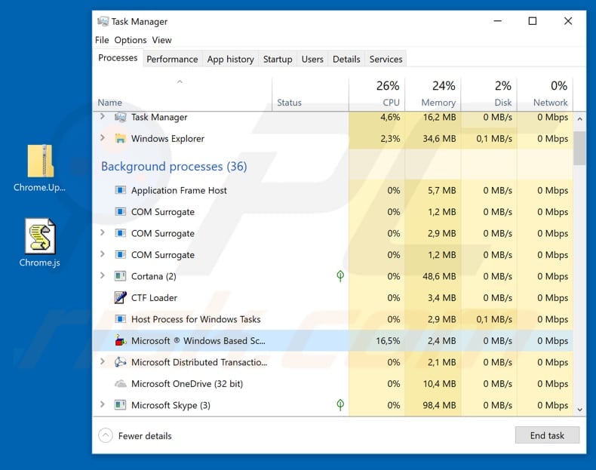Click the Fewer details circle arrow icon

click(106, 435)
